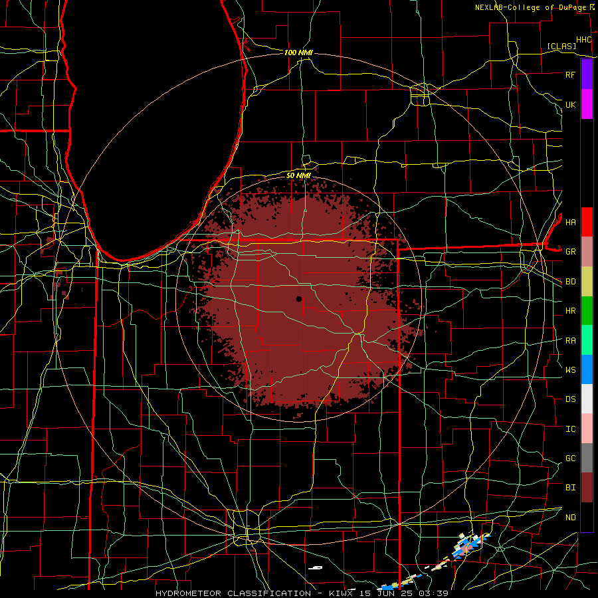Click the 100 NMI range ring label
598x598 pixels.
click(x=298, y=52)
